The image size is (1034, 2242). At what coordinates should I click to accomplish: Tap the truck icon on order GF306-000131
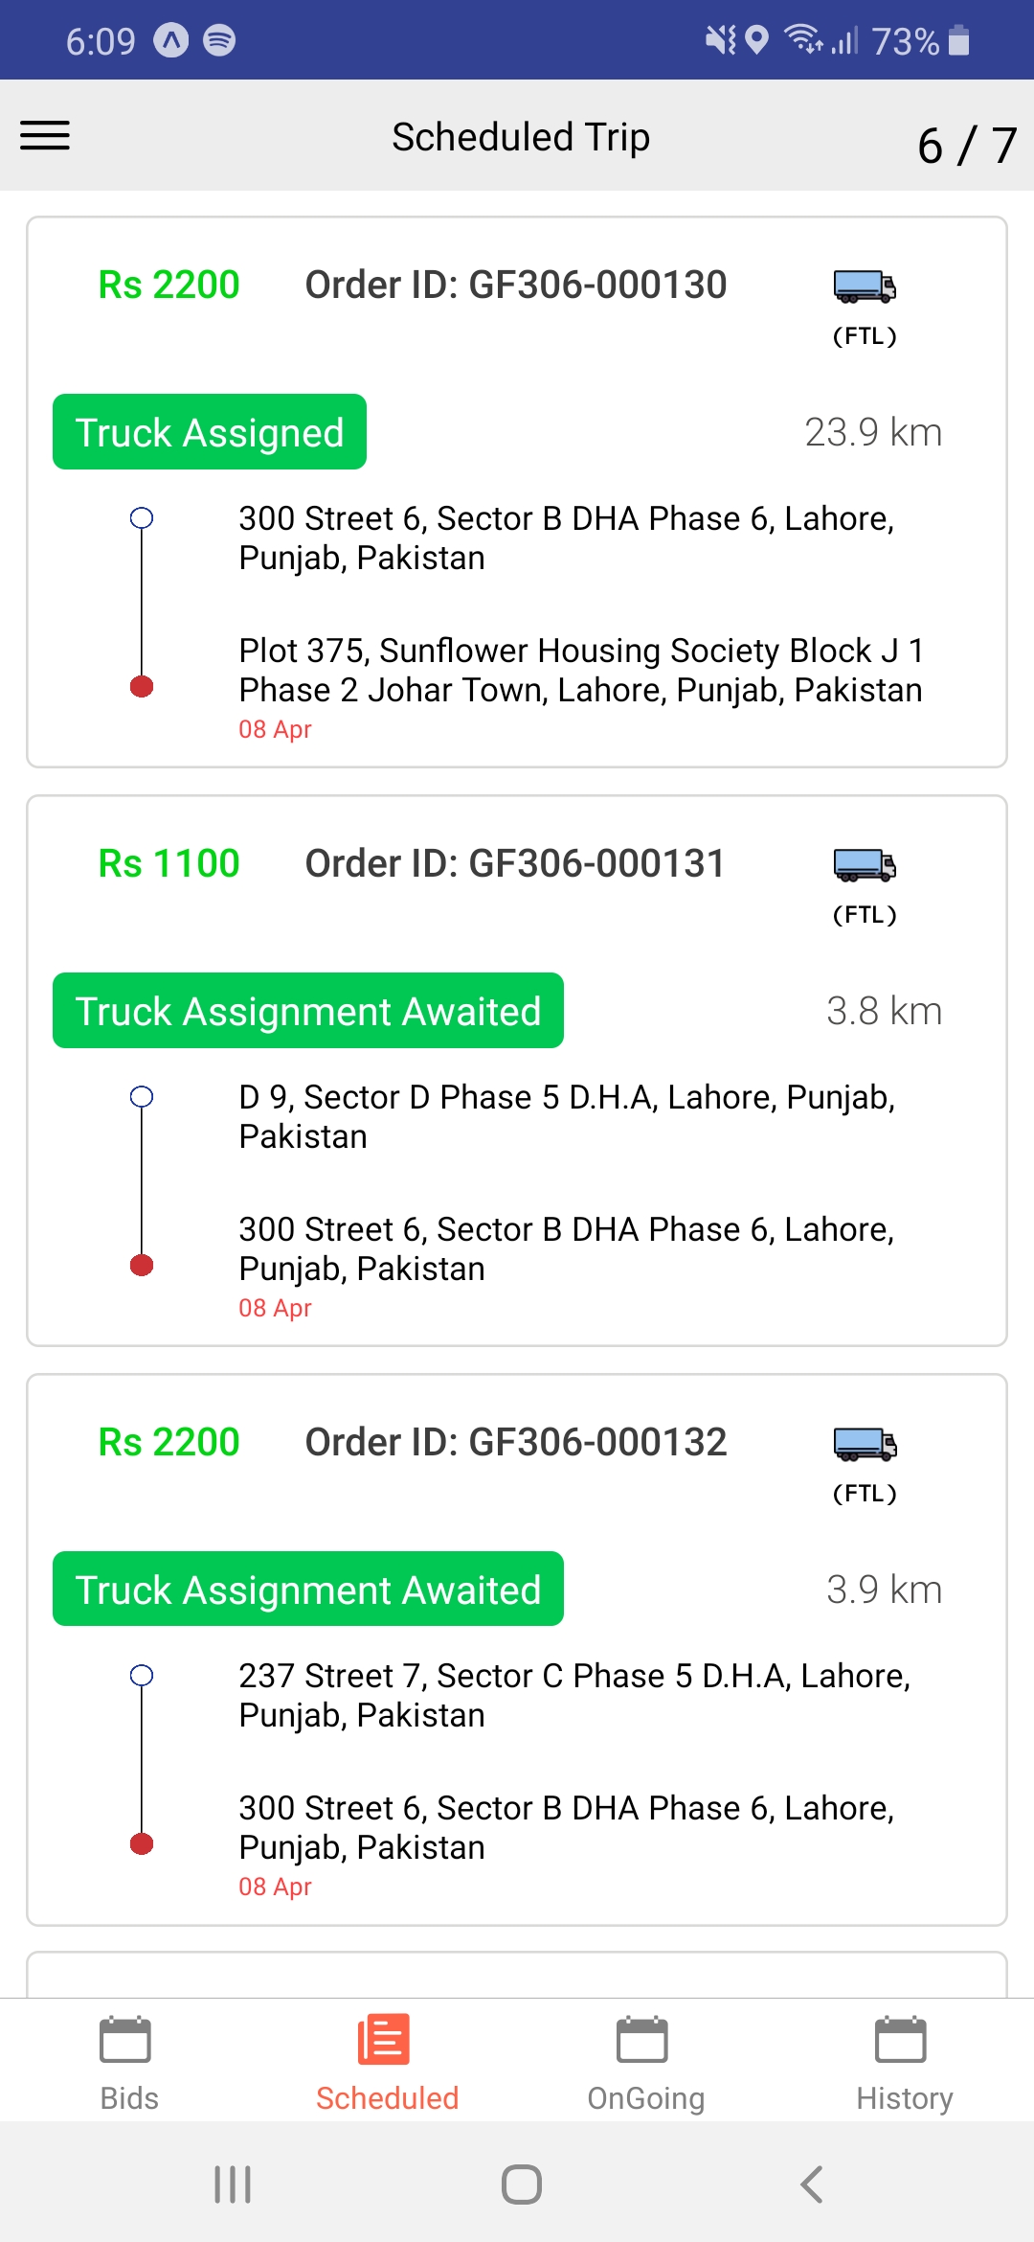click(865, 864)
